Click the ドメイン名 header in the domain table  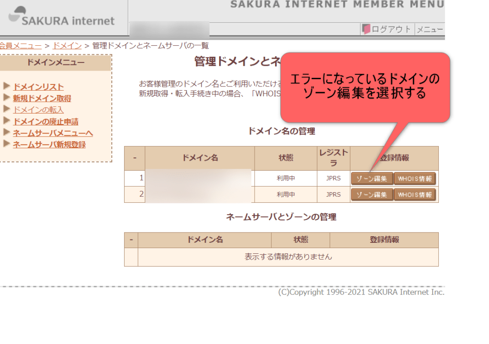(x=200, y=157)
